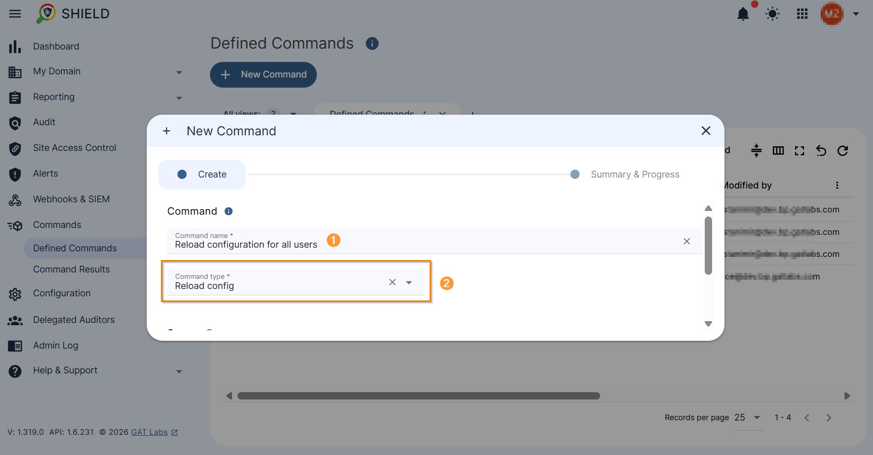Expand the Help & Support menu
Viewport: 873px width, 455px height.
[179, 371]
